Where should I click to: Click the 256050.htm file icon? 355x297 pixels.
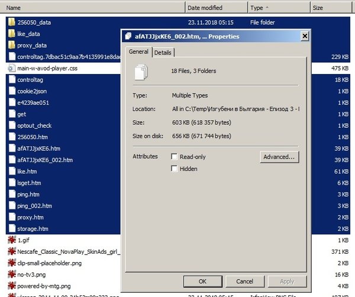12,137
